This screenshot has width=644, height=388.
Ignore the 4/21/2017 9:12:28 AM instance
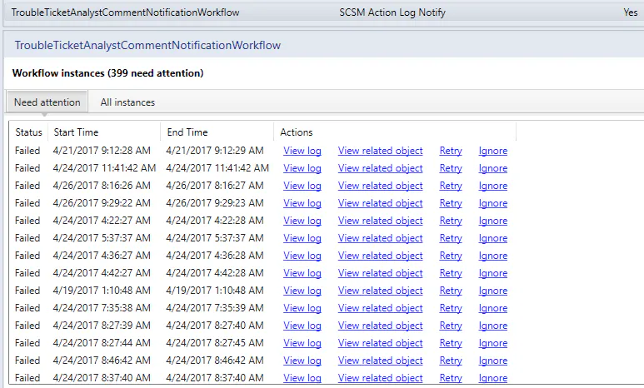493,151
